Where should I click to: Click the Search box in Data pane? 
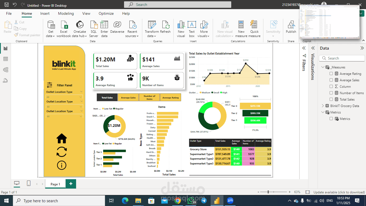click(342, 58)
